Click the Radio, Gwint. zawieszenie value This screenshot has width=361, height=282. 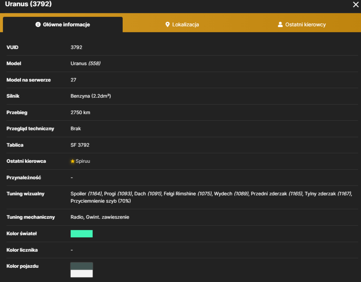tap(100, 217)
